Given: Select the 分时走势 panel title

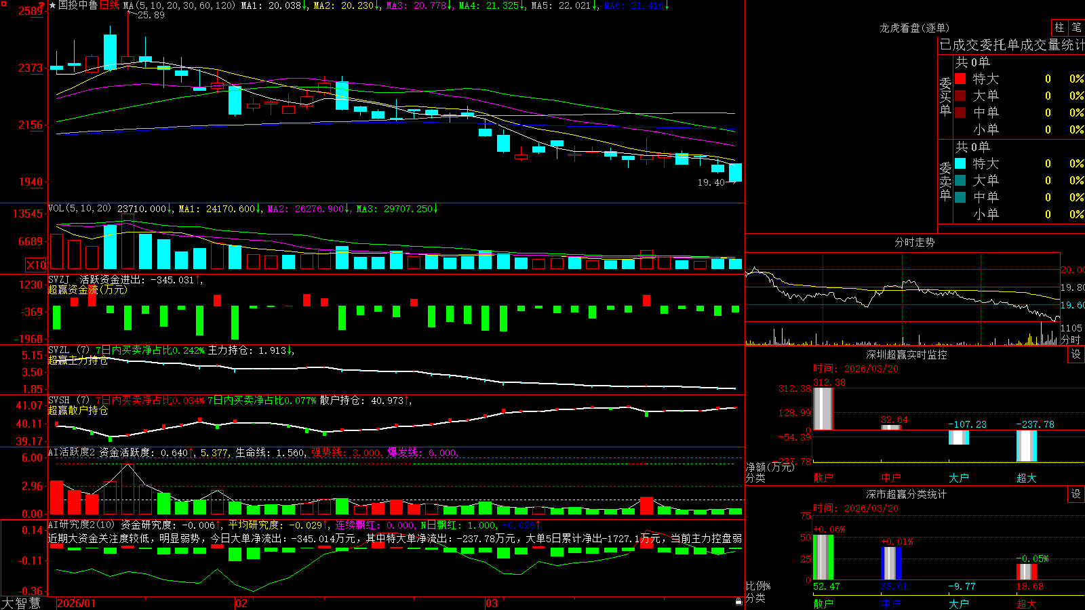Looking at the screenshot, I should (x=914, y=242).
